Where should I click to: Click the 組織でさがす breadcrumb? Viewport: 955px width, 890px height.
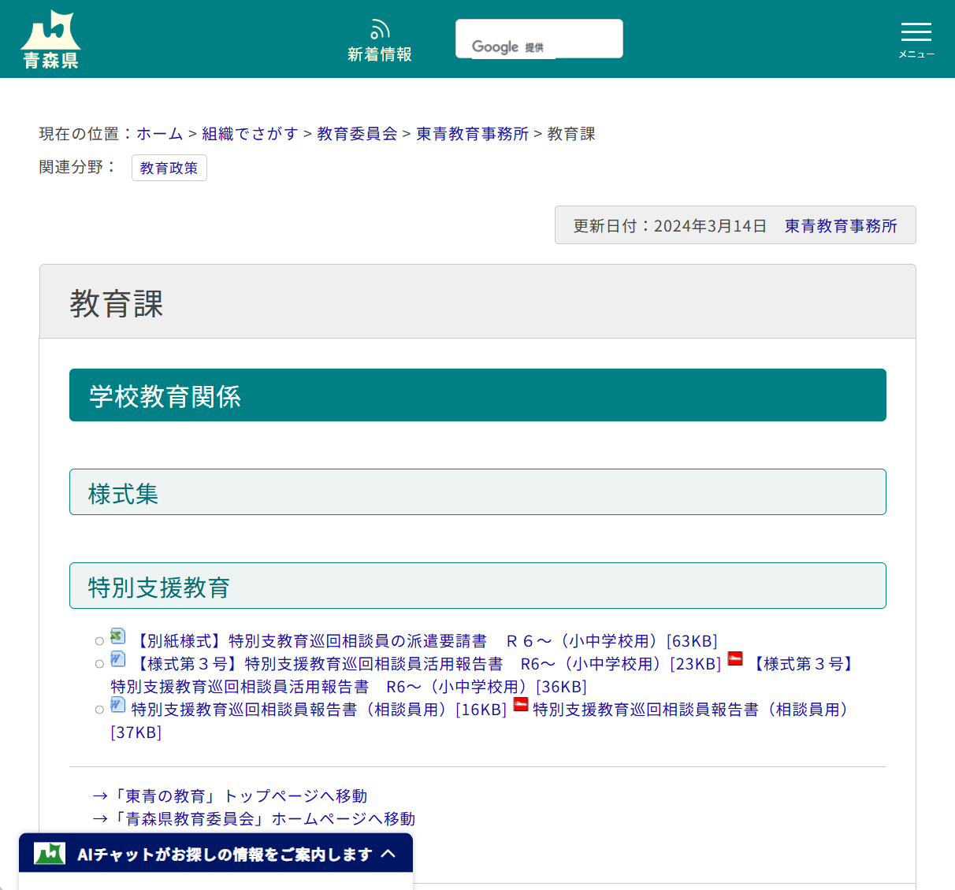(250, 134)
